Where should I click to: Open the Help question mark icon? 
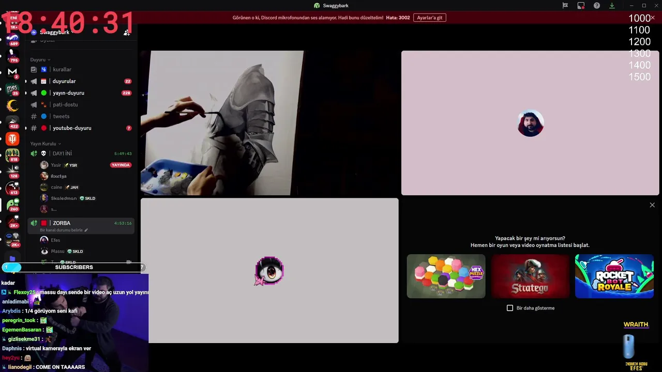(597, 6)
